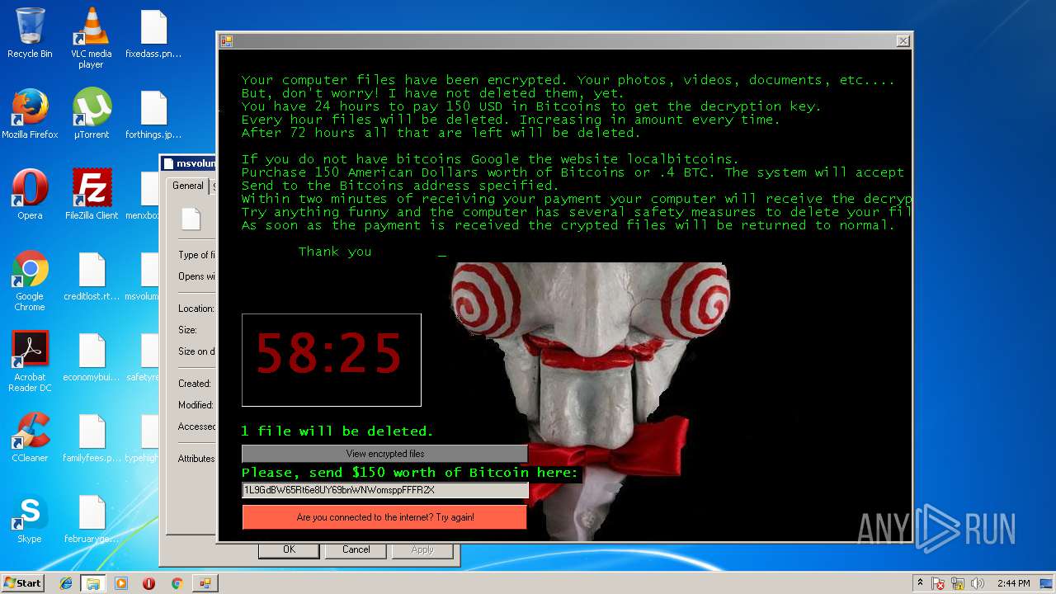The width and height of the screenshot is (1056, 594).
Task: Open Google Chrome desktop shortcut
Action: pyautogui.click(x=30, y=280)
